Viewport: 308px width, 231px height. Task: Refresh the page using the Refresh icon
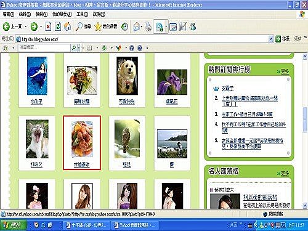[58, 26]
